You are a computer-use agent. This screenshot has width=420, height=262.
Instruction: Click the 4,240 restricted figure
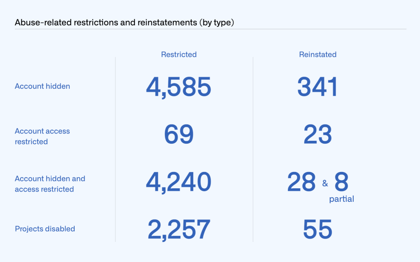click(x=179, y=182)
